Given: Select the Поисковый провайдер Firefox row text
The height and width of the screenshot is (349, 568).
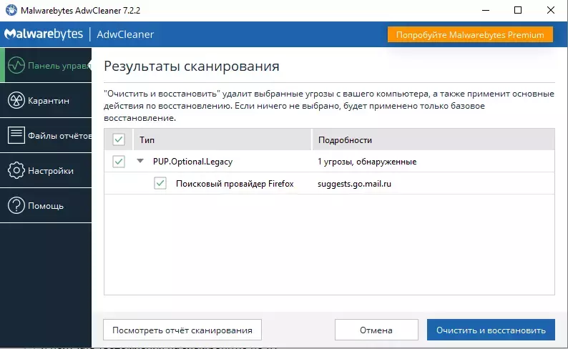Looking at the screenshot, I should [x=235, y=184].
